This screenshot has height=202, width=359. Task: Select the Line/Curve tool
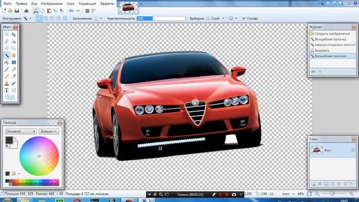tap(13, 90)
